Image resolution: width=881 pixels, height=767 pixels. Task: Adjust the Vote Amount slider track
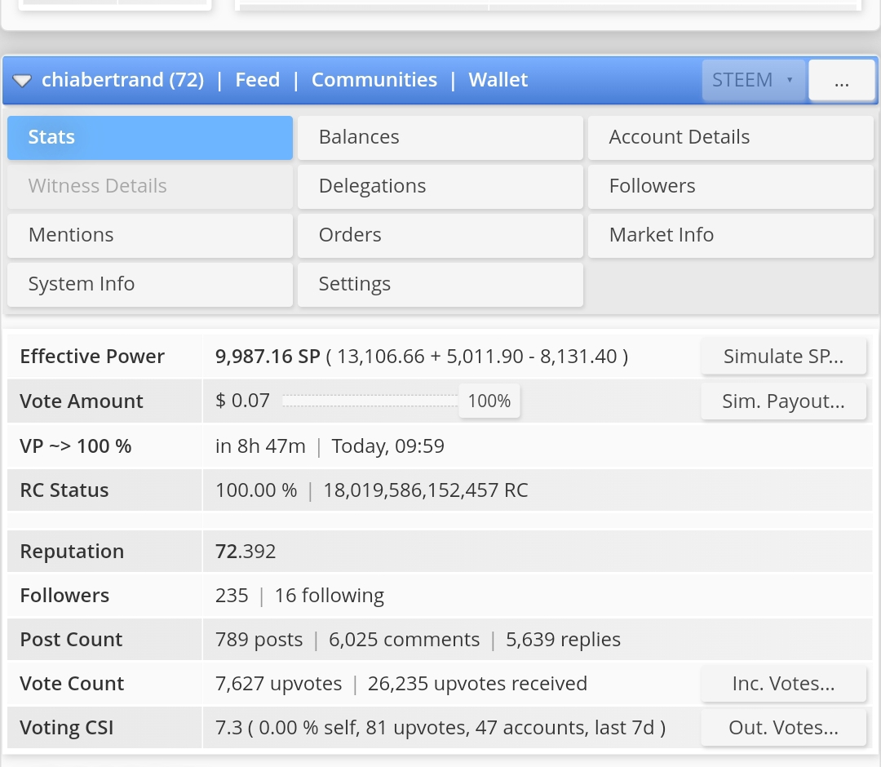(x=370, y=401)
